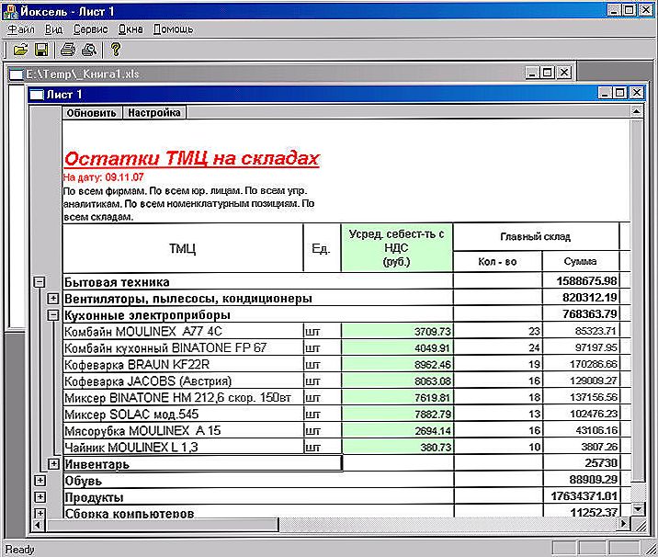Select the Кол - во column header

(x=497, y=262)
